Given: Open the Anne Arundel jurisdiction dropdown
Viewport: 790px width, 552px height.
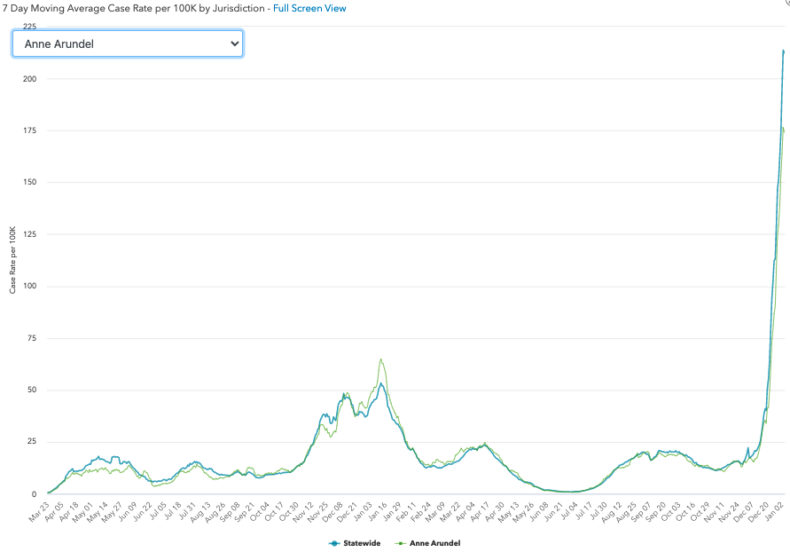Looking at the screenshot, I should tap(127, 43).
